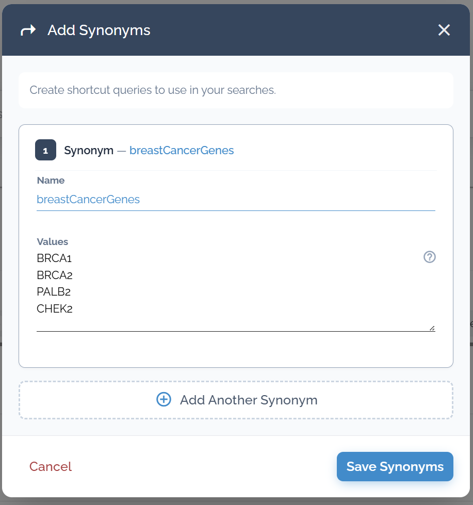Click the Add Synonyms dialog title
This screenshot has width=473, height=505.
[x=99, y=30]
